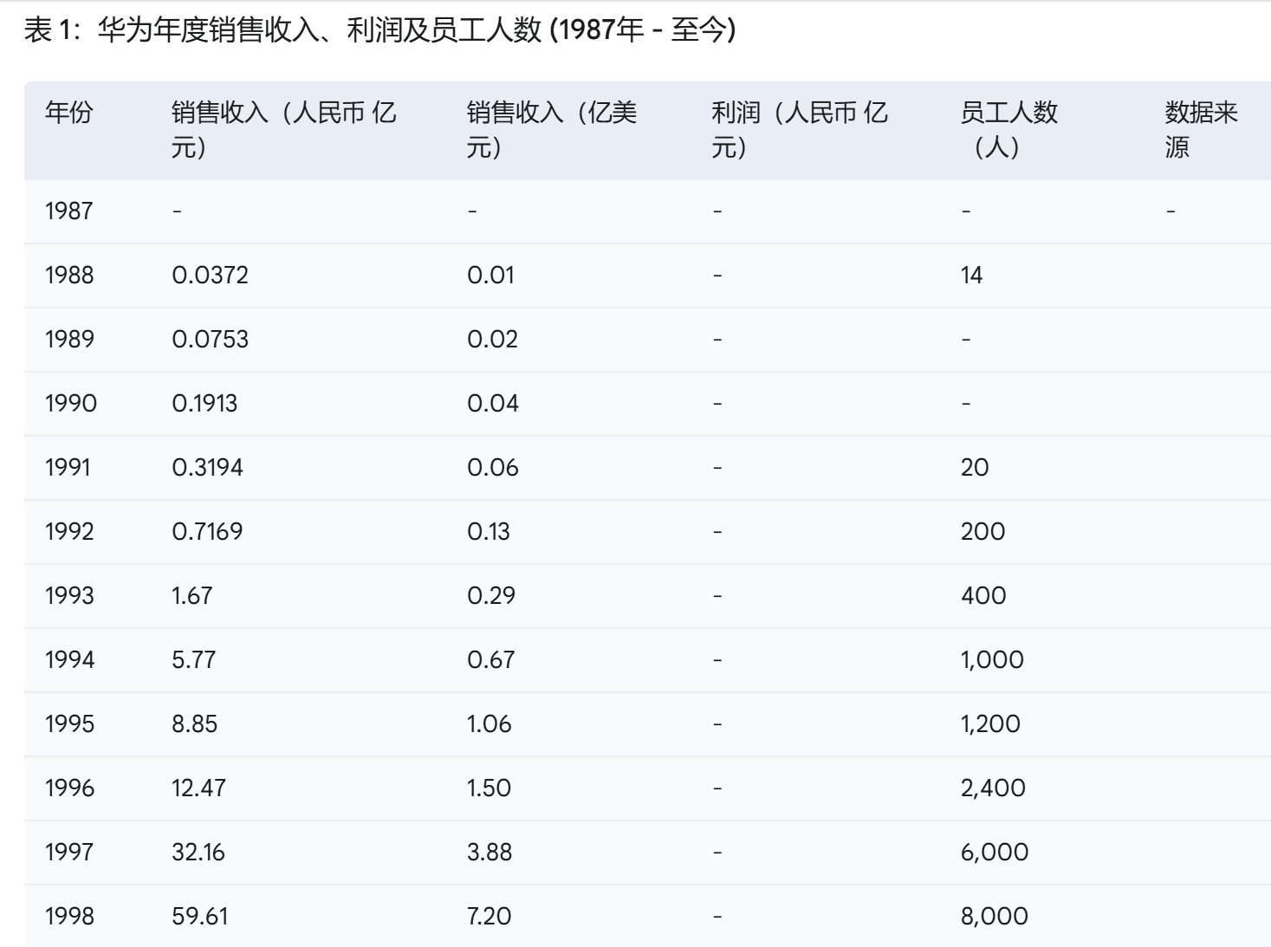This screenshot has height=947, width=1271.
Task: Click the 5.77 revenue cell for 1994
Action: [193, 659]
